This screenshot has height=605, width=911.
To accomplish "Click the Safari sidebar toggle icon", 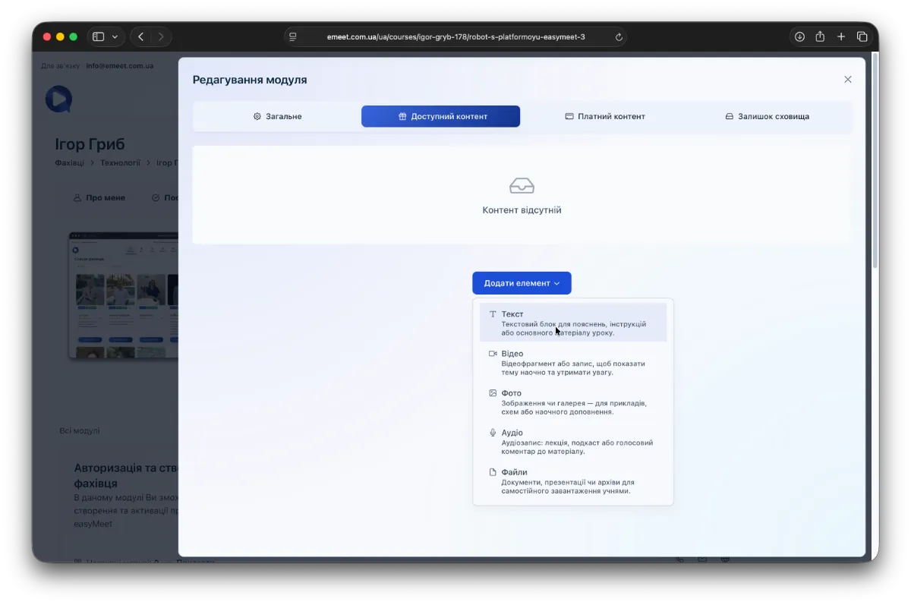I will click(98, 36).
